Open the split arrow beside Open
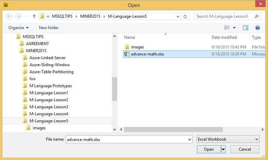Image resolution: width=268 pixels, height=160 pixels. [x=223, y=149]
